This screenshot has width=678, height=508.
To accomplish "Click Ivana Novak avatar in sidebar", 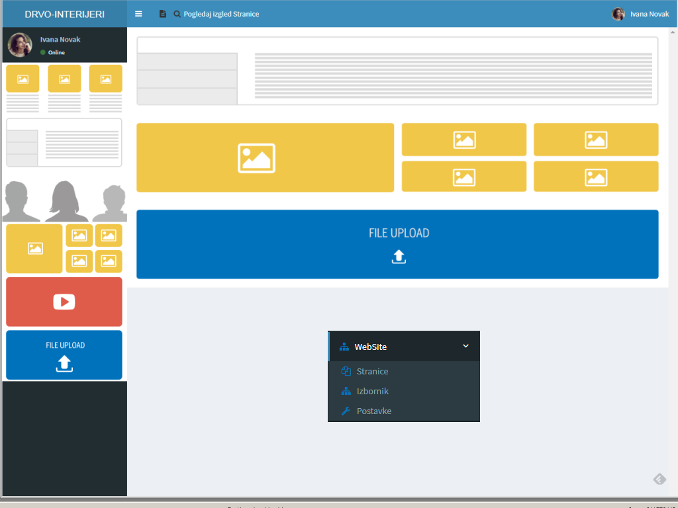I will [20, 45].
